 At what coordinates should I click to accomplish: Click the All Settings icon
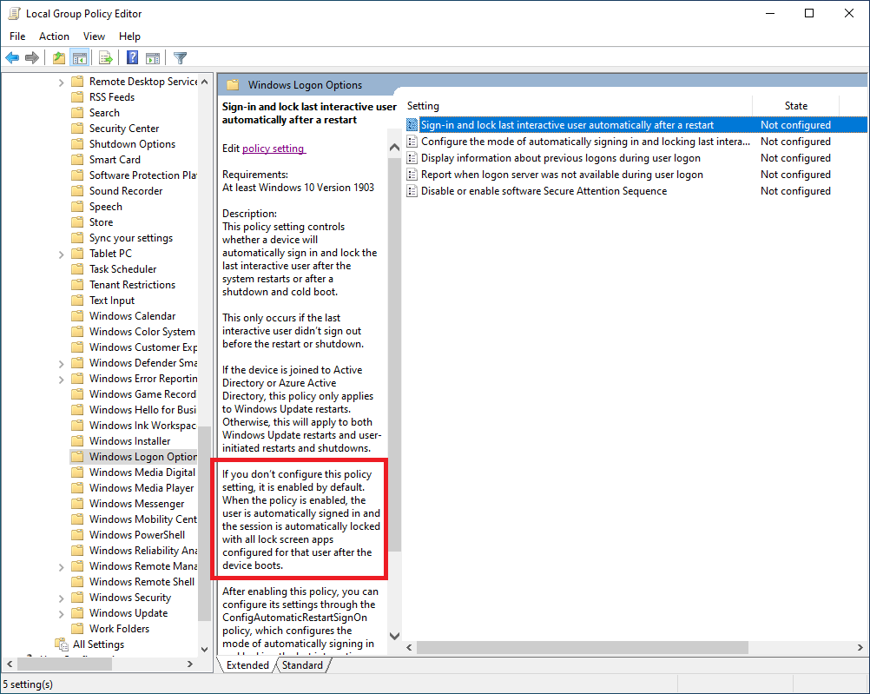pyautogui.click(x=61, y=644)
